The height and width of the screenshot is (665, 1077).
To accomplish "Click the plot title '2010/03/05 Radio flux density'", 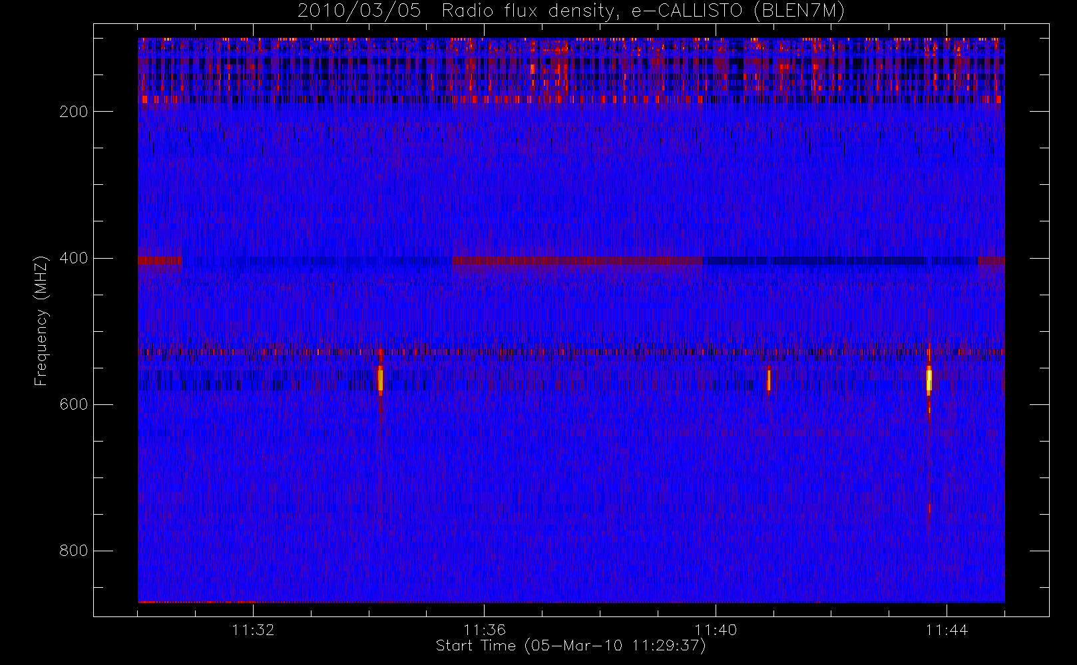I will 570,11.
